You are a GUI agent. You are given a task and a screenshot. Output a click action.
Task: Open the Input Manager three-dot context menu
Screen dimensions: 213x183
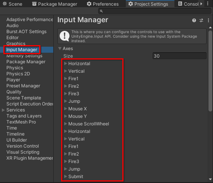tap(208, 20)
